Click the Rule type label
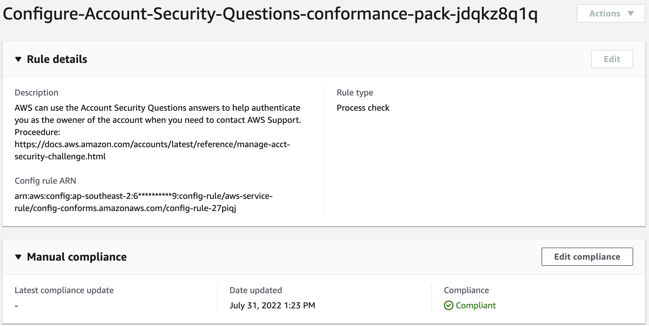 tap(355, 93)
